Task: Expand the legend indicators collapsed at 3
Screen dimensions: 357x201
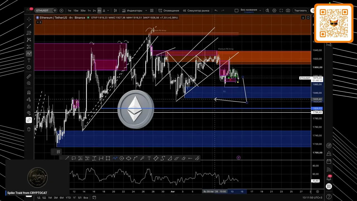Action: [39, 22]
